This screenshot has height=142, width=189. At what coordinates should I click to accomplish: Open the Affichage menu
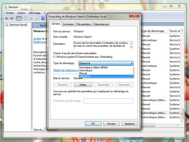35,13
